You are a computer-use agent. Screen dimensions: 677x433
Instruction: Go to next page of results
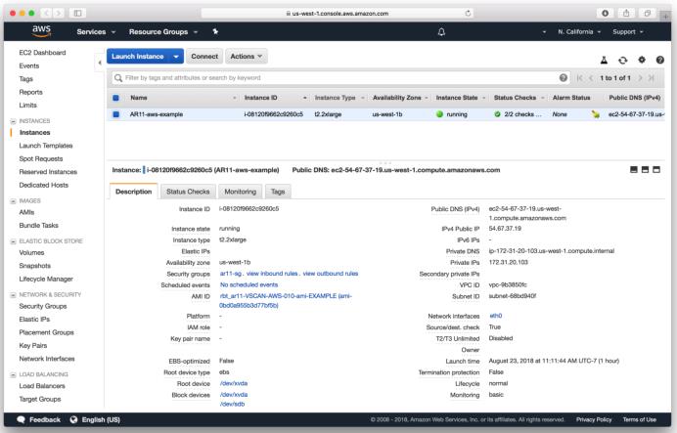pos(640,78)
